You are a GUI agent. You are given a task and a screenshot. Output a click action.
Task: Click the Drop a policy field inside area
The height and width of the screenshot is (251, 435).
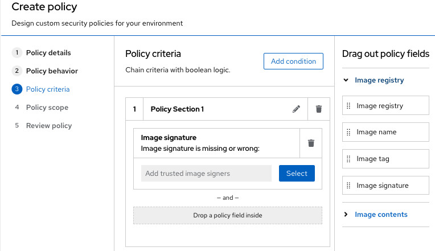228,216
